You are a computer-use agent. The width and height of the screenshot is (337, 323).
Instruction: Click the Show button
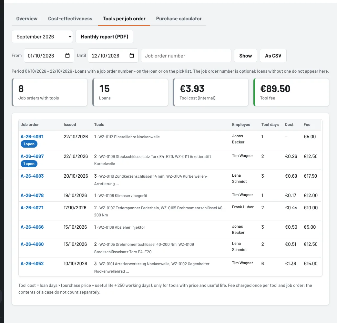[245, 56]
